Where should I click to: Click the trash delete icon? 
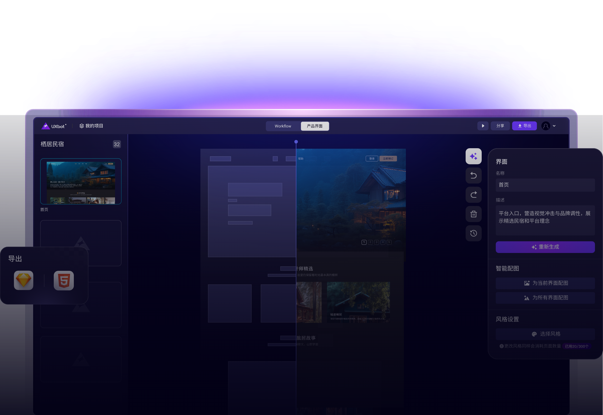[474, 214]
